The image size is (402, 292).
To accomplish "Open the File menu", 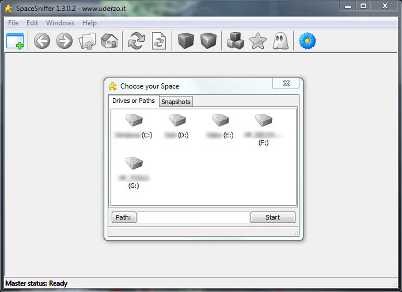I will point(13,23).
